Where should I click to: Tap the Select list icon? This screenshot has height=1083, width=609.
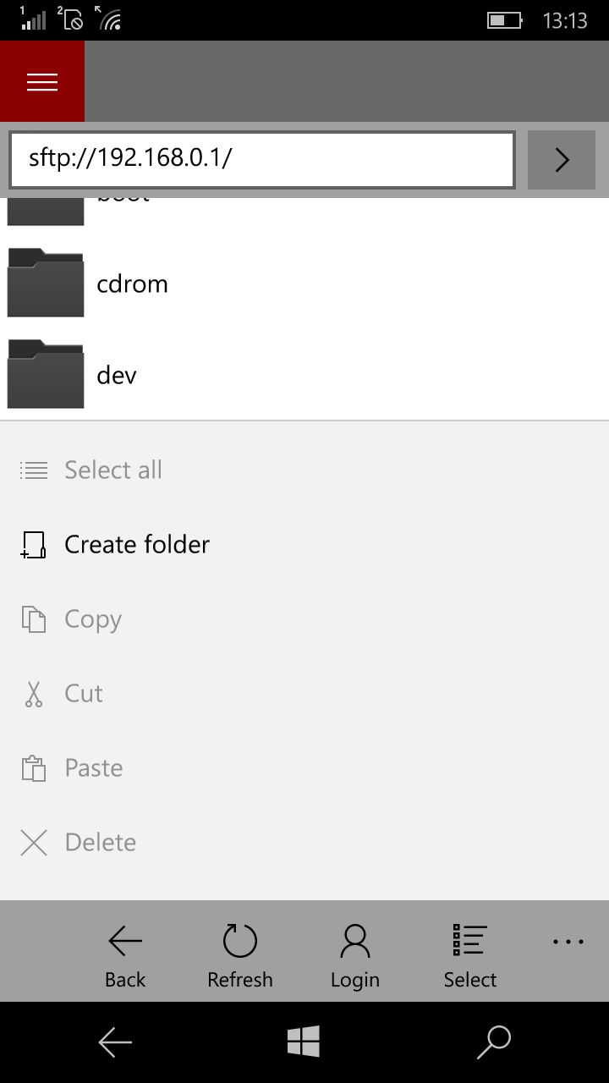pos(469,955)
